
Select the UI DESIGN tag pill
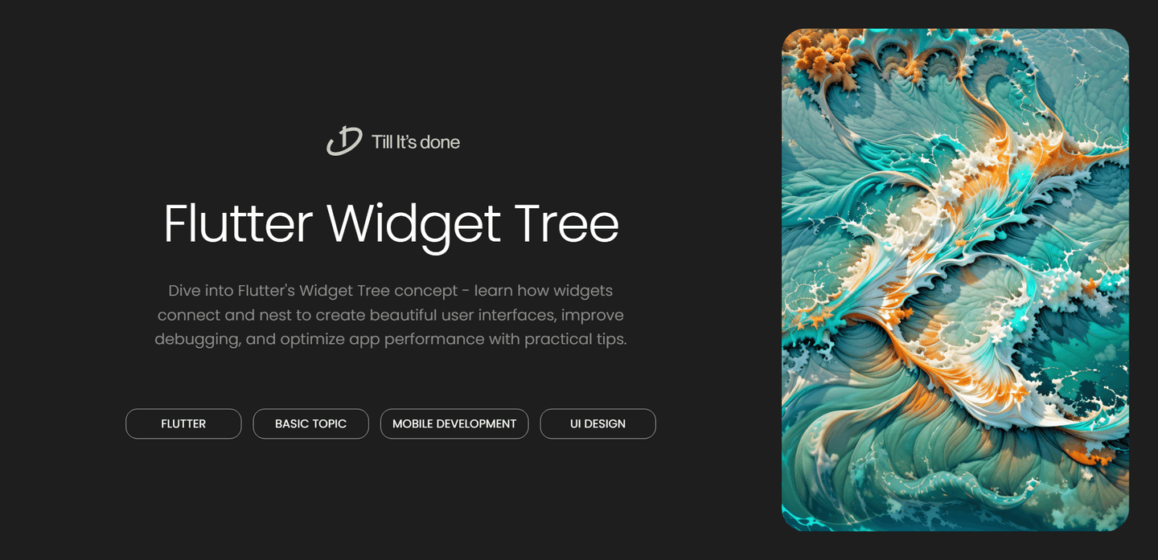pos(597,423)
